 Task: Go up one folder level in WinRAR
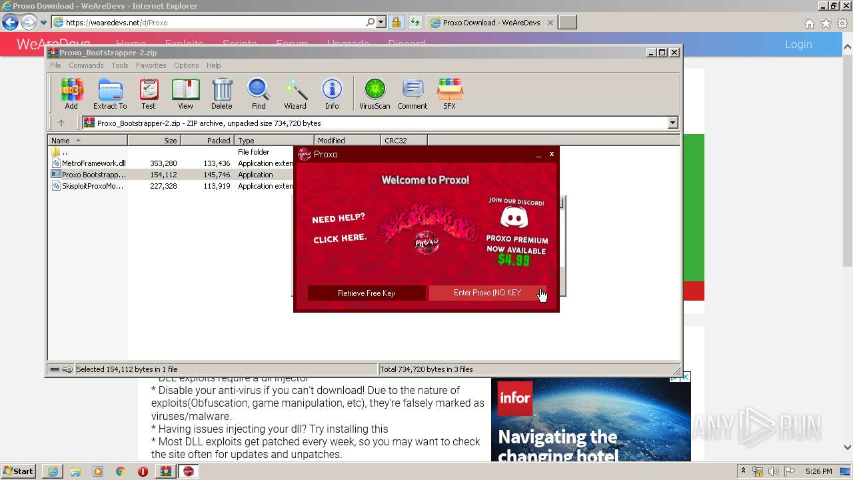(61, 123)
